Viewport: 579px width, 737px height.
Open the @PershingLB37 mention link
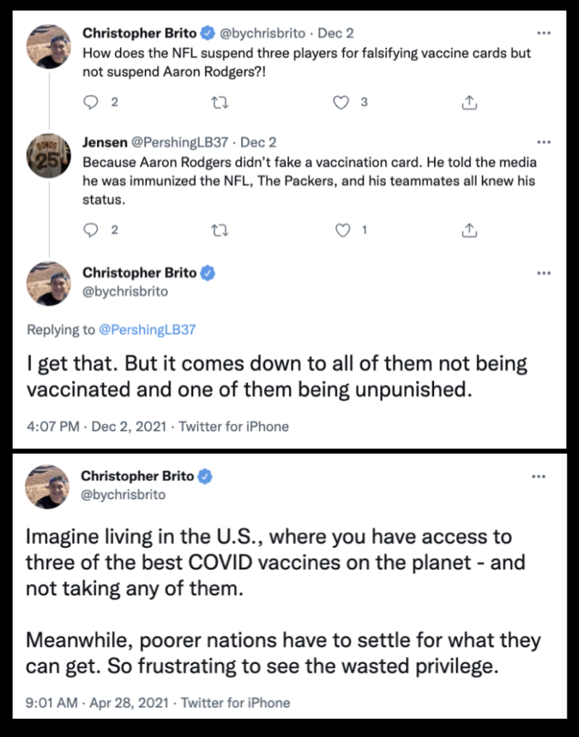[147, 330]
